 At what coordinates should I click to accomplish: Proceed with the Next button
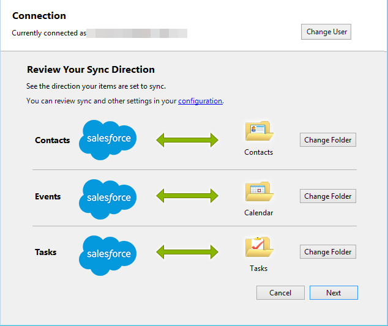(334, 292)
